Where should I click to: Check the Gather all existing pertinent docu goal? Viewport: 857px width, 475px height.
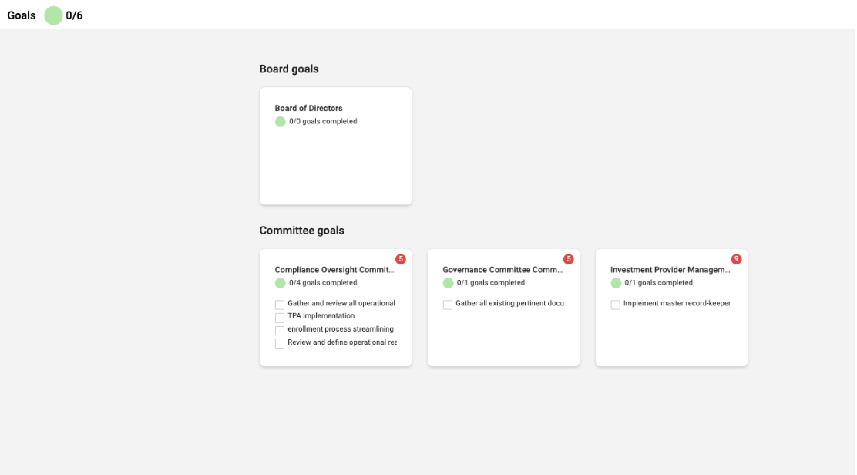coord(448,305)
